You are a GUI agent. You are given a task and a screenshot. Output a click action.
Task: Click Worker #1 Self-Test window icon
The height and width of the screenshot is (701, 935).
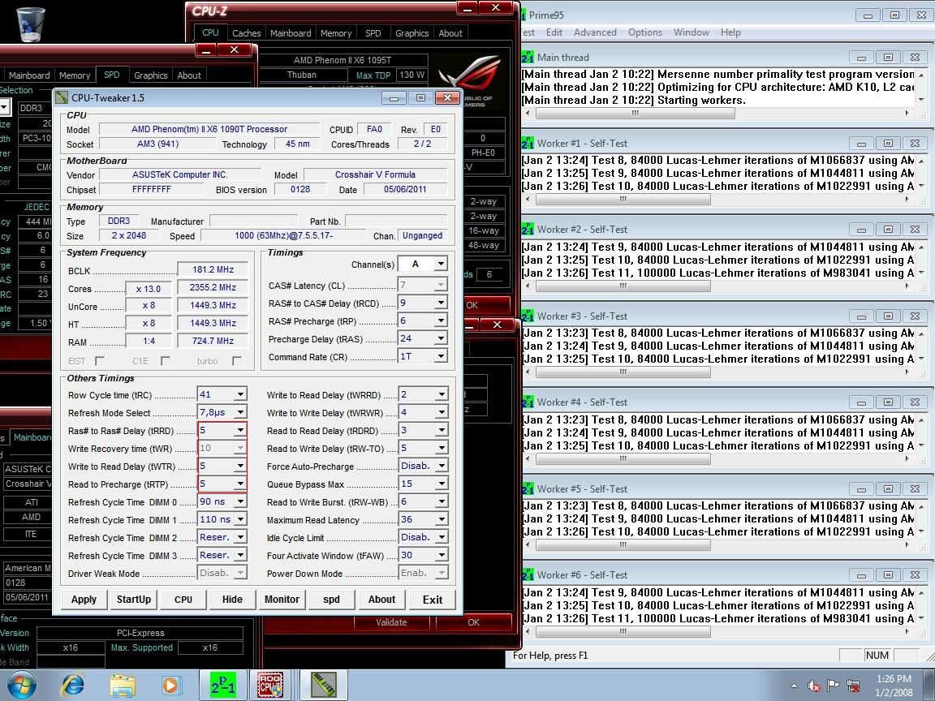tap(528, 143)
